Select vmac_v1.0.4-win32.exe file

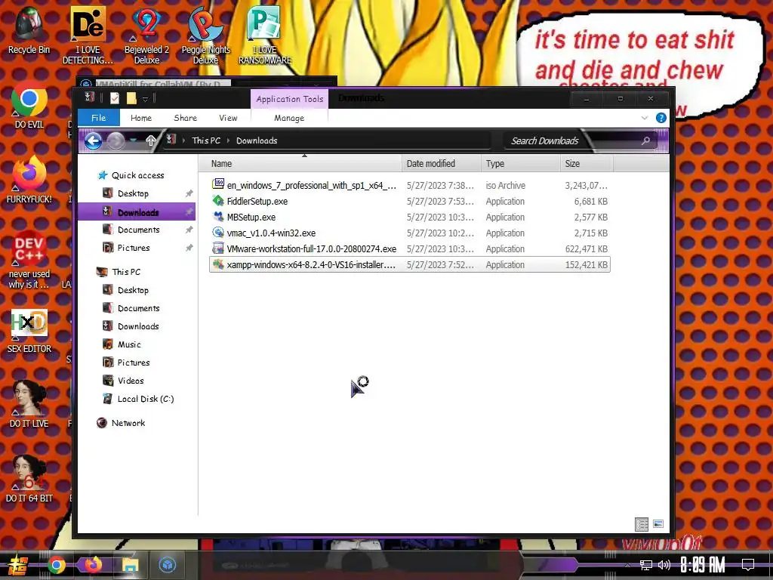tap(410, 233)
